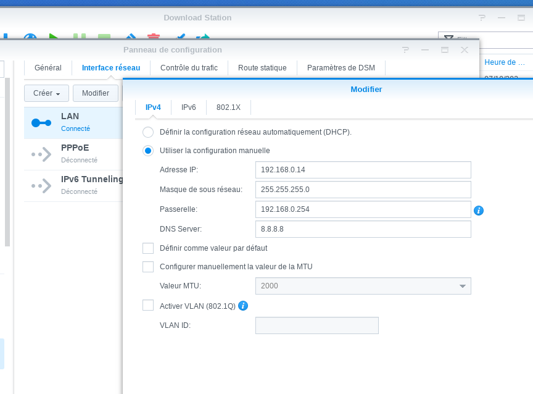Switch to the IPv6 tab
The width and height of the screenshot is (533, 394).
pos(189,107)
